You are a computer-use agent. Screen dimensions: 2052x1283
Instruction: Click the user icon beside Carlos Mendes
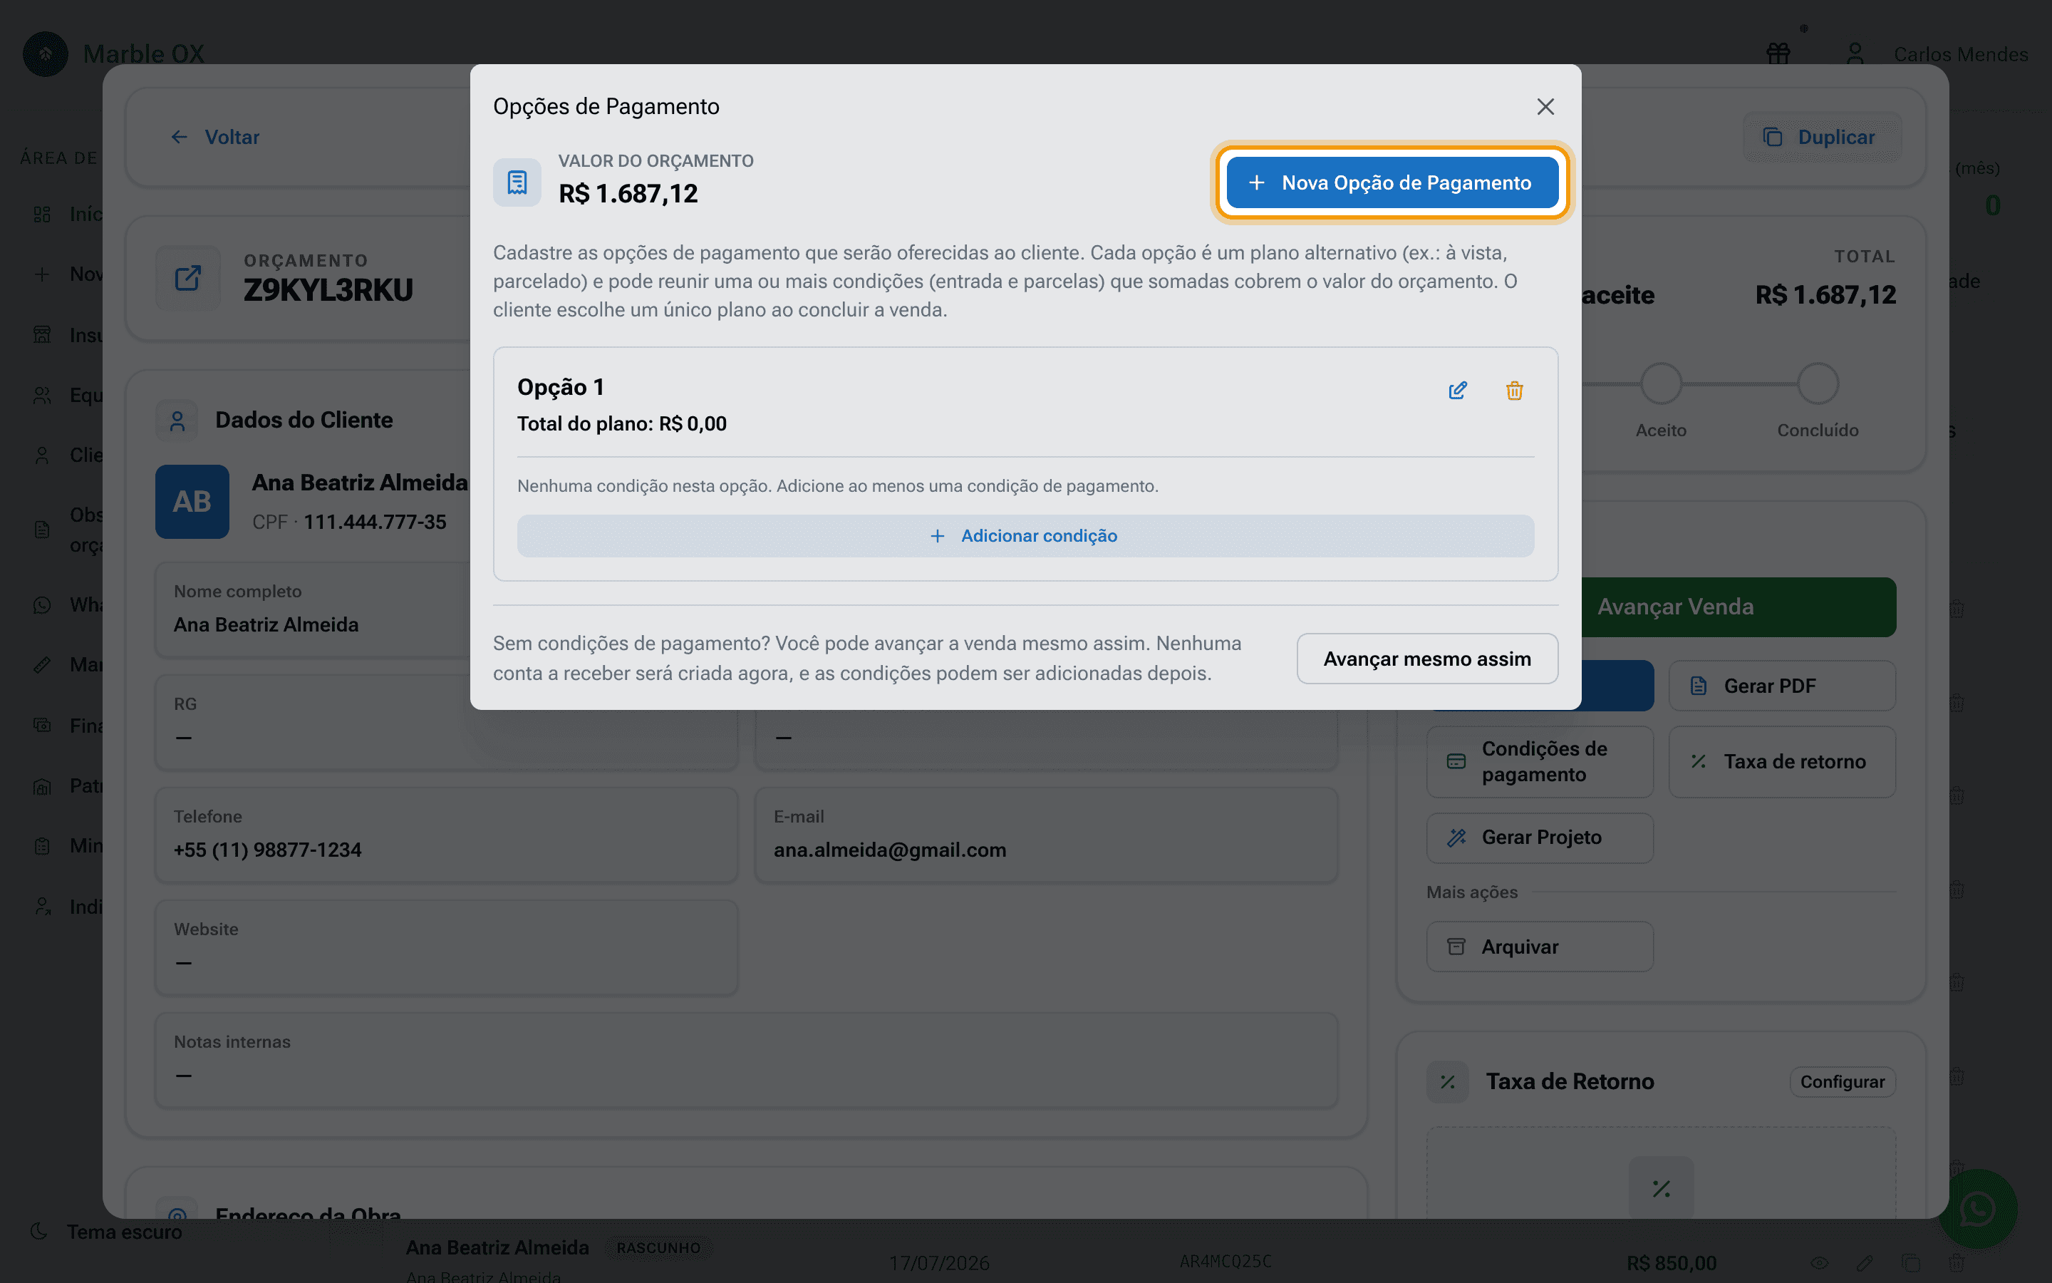click(1855, 53)
